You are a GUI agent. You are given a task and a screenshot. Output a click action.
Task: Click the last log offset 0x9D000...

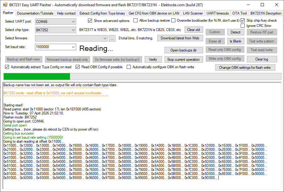click(209, 178)
